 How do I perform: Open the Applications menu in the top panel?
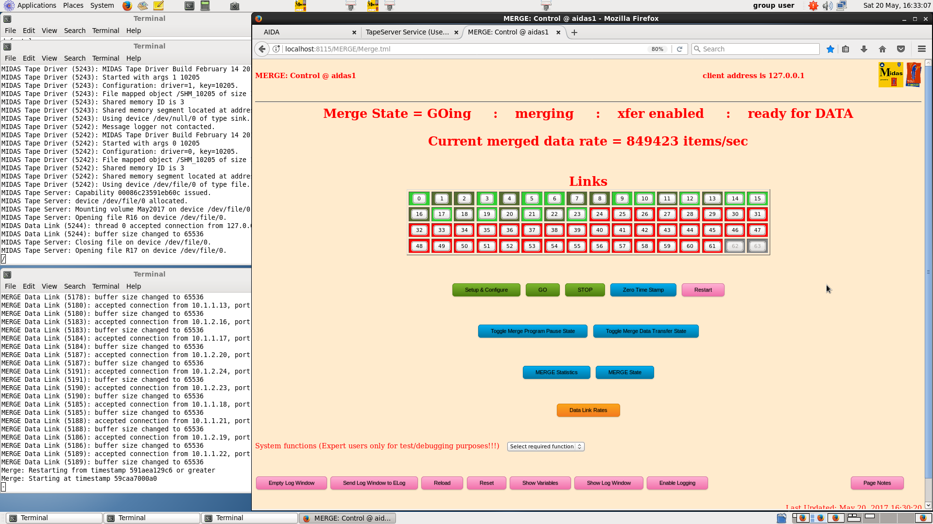click(36, 5)
